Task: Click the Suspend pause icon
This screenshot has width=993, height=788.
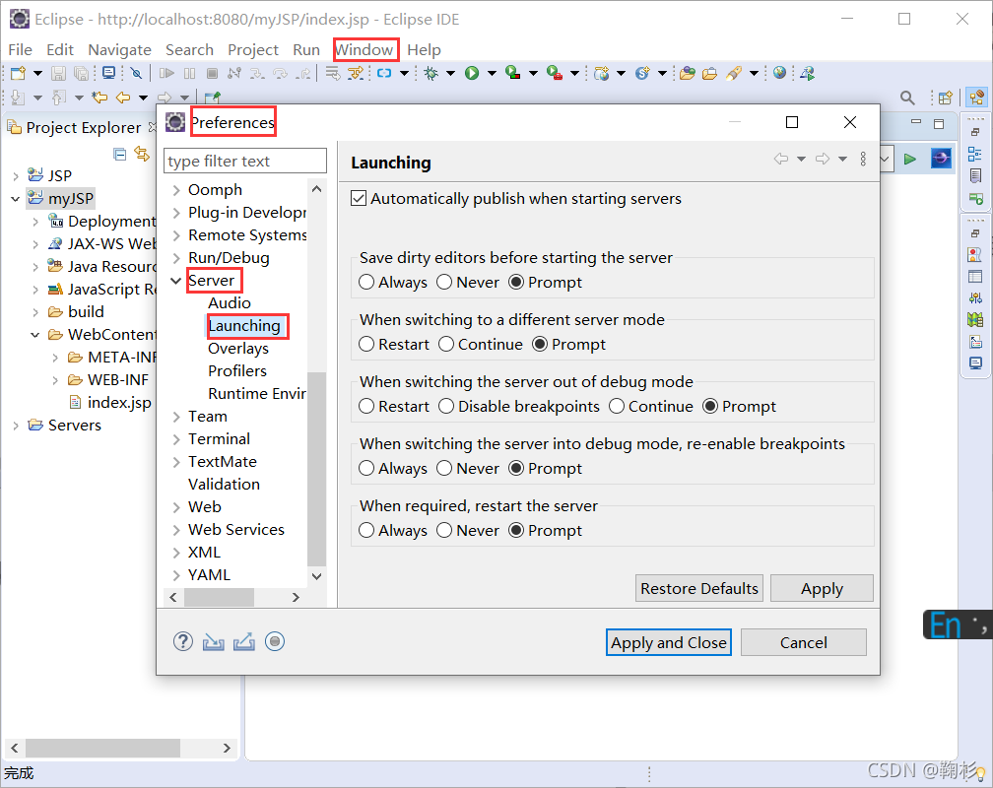Action: (x=189, y=73)
